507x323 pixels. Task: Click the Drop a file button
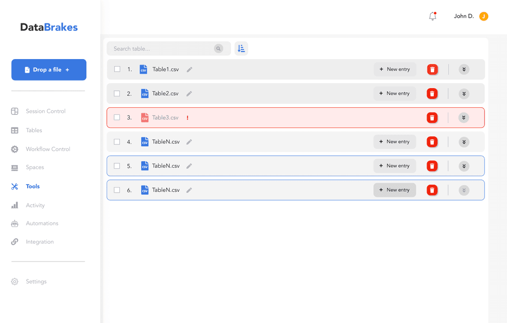[x=48, y=69]
